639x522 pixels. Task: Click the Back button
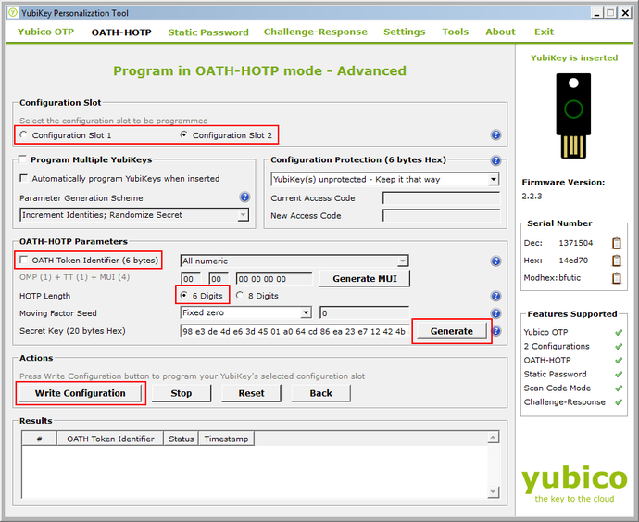point(321,393)
